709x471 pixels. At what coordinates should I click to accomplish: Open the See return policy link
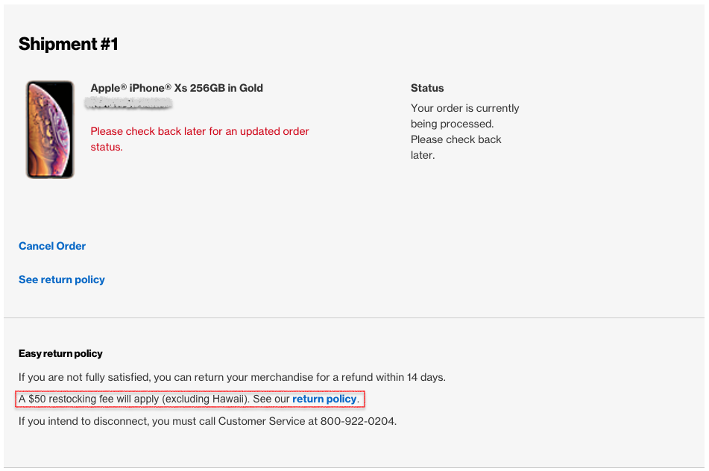pos(61,279)
